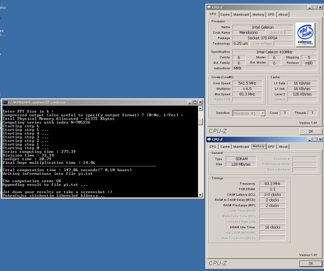
Task: Click the processor Name field 'Intel Celeron'
Action: tap(263, 27)
